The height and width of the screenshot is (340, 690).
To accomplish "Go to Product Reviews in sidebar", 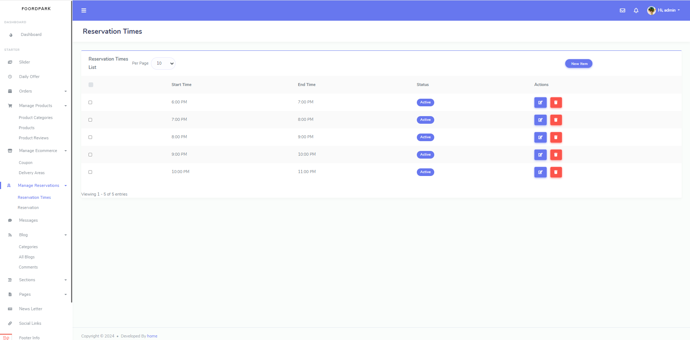I will pos(34,138).
